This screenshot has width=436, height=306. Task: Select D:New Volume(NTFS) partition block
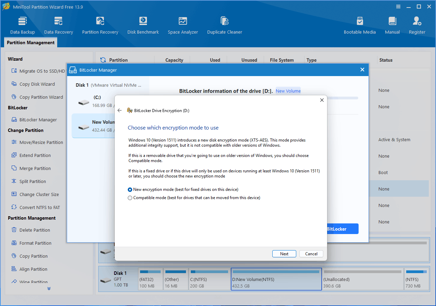pos(276,279)
